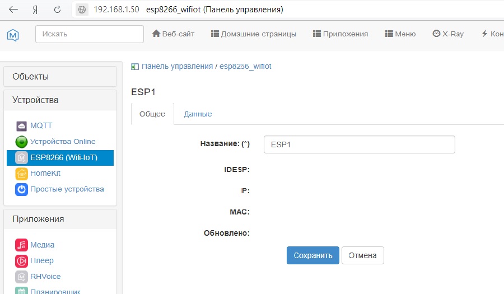Open the MQTT module link

click(x=41, y=125)
